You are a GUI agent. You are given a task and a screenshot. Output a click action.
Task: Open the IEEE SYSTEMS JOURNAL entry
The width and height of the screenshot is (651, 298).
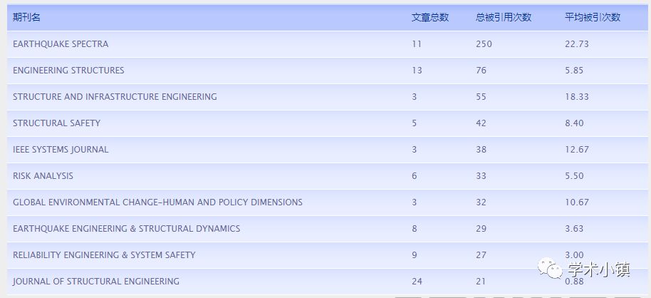point(61,150)
